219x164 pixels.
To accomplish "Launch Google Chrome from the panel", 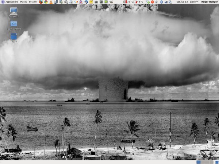I will tap(46, 2).
